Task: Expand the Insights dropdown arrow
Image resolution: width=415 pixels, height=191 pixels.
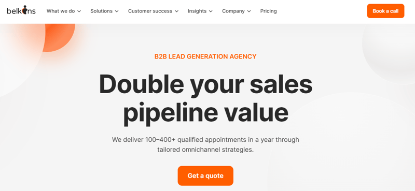Action: pos(211,11)
